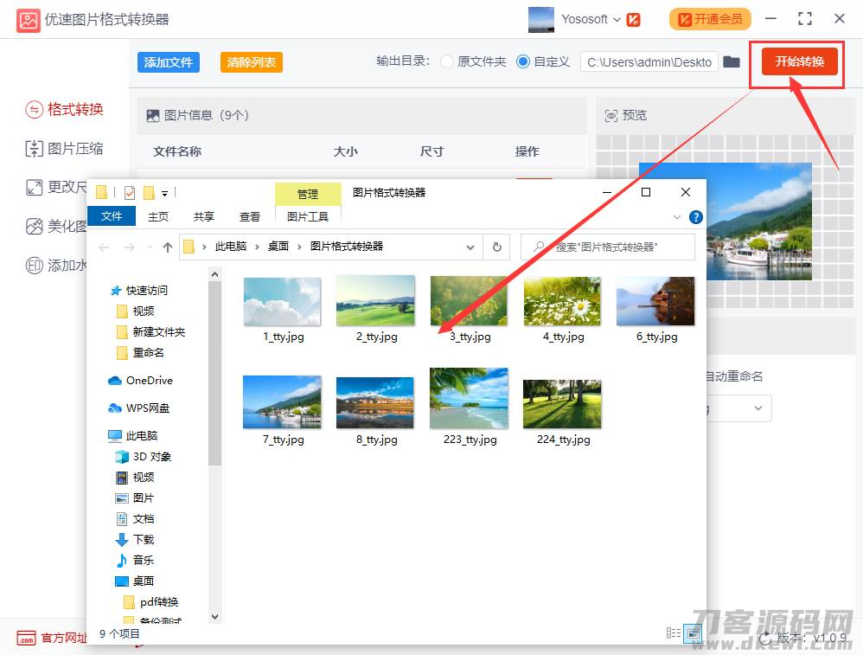Click the Explorer back navigation arrow
This screenshot has width=863, height=655.
click(x=104, y=247)
